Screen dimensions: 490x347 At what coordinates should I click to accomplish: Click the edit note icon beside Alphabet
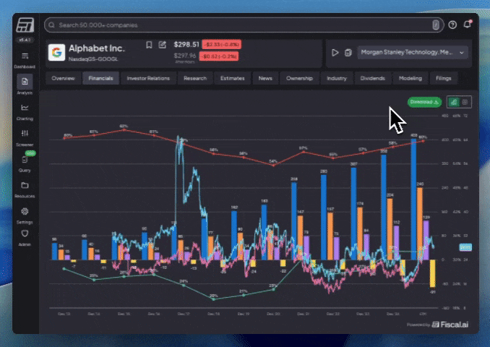(x=162, y=45)
